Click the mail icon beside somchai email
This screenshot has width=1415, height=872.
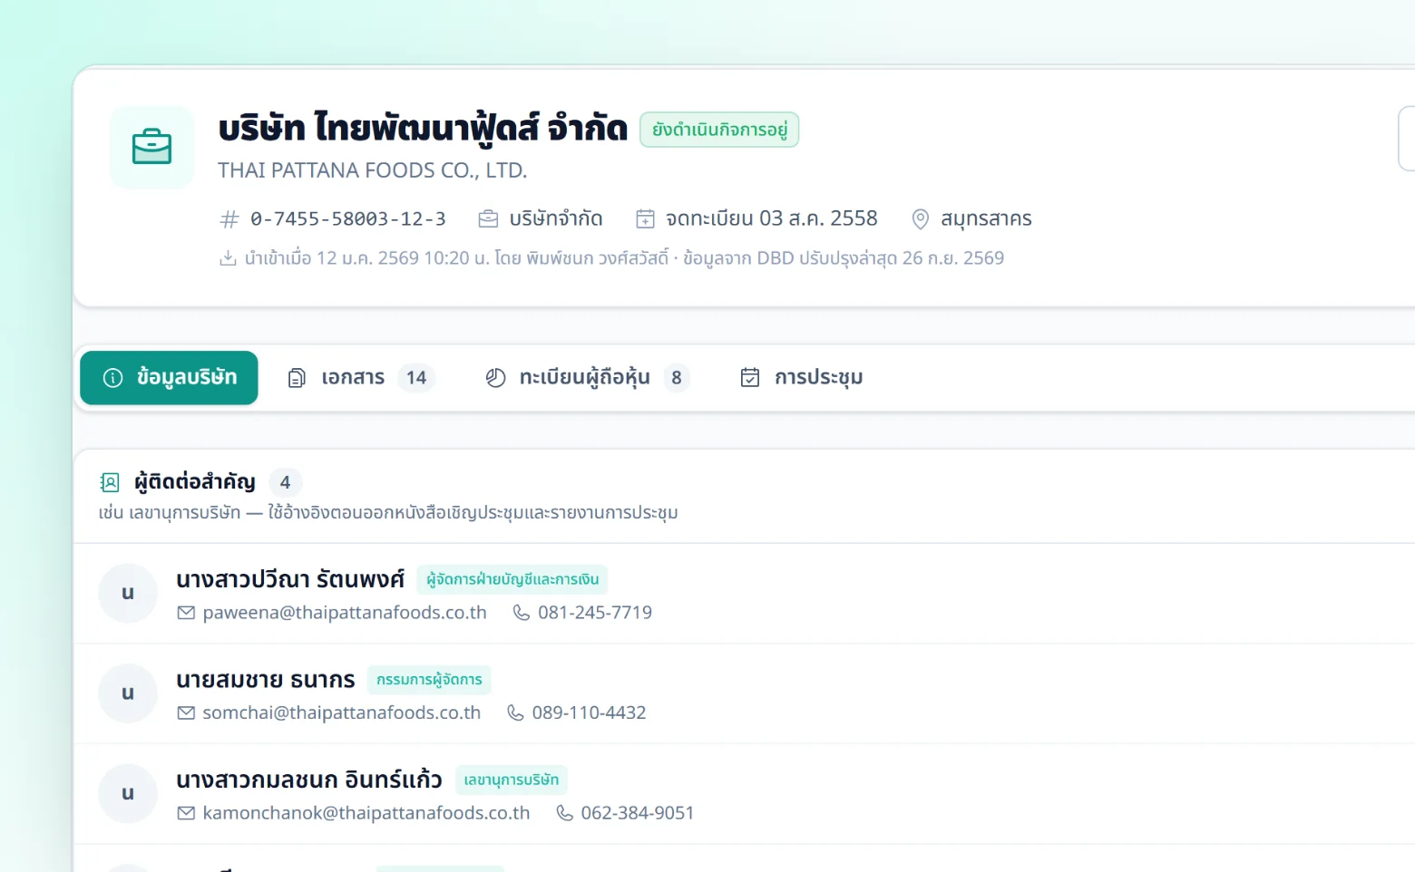pos(186,713)
